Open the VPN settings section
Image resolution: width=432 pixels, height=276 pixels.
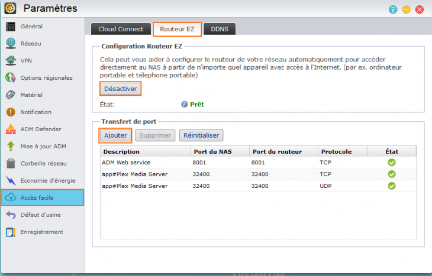tap(26, 60)
